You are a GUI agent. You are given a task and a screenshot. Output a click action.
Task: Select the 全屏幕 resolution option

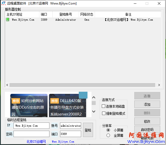point(108,135)
